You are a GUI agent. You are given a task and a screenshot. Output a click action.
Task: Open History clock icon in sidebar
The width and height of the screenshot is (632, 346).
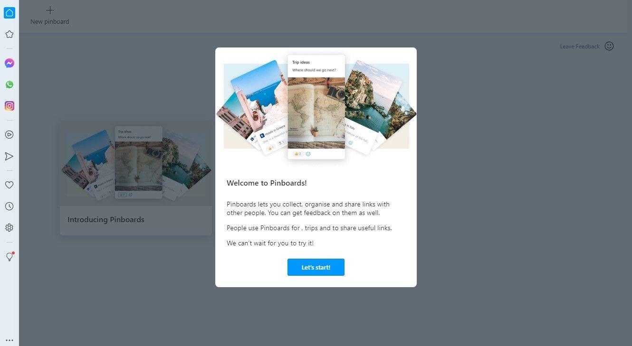9,206
